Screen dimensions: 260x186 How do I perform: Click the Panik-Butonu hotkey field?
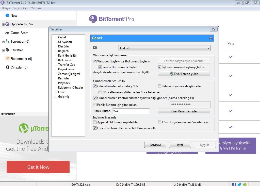tap(131, 111)
